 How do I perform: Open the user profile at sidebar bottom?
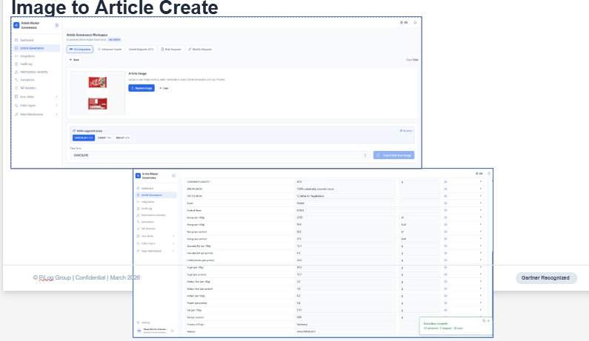[x=152, y=331]
